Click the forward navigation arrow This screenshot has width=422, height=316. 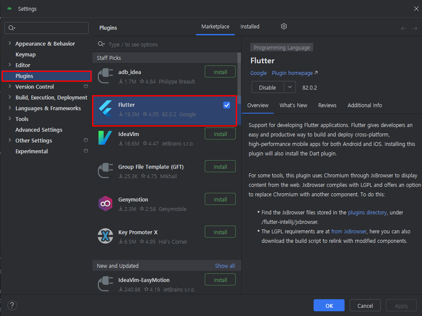click(x=414, y=28)
